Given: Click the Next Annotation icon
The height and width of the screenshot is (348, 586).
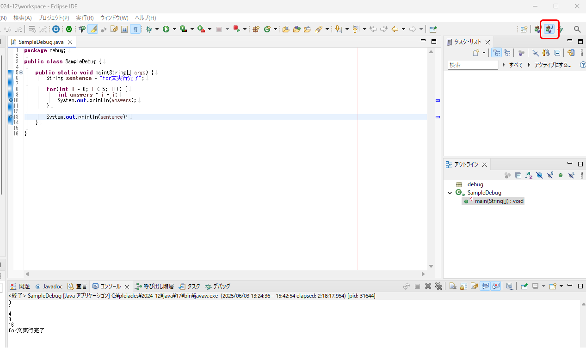Looking at the screenshot, I should coord(338,29).
